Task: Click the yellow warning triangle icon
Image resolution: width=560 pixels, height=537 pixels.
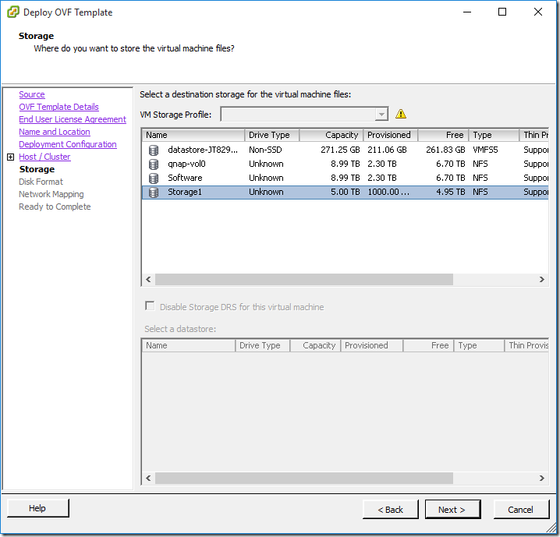Action: pyautogui.click(x=401, y=114)
